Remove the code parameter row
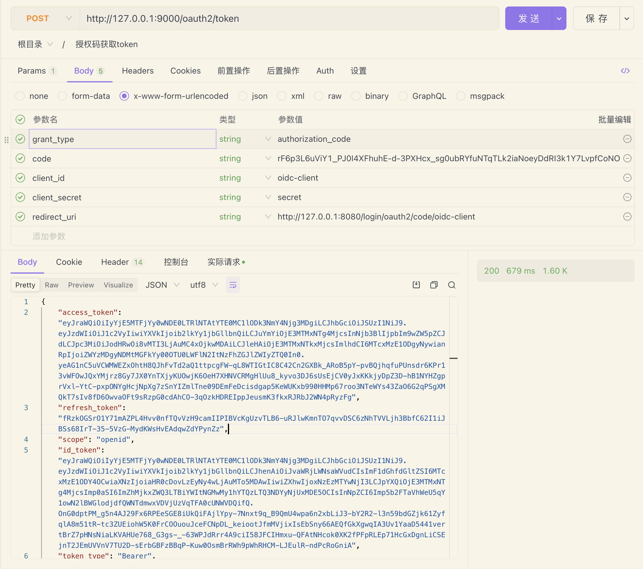This screenshot has width=643, height=569. [x=627, y=159]
